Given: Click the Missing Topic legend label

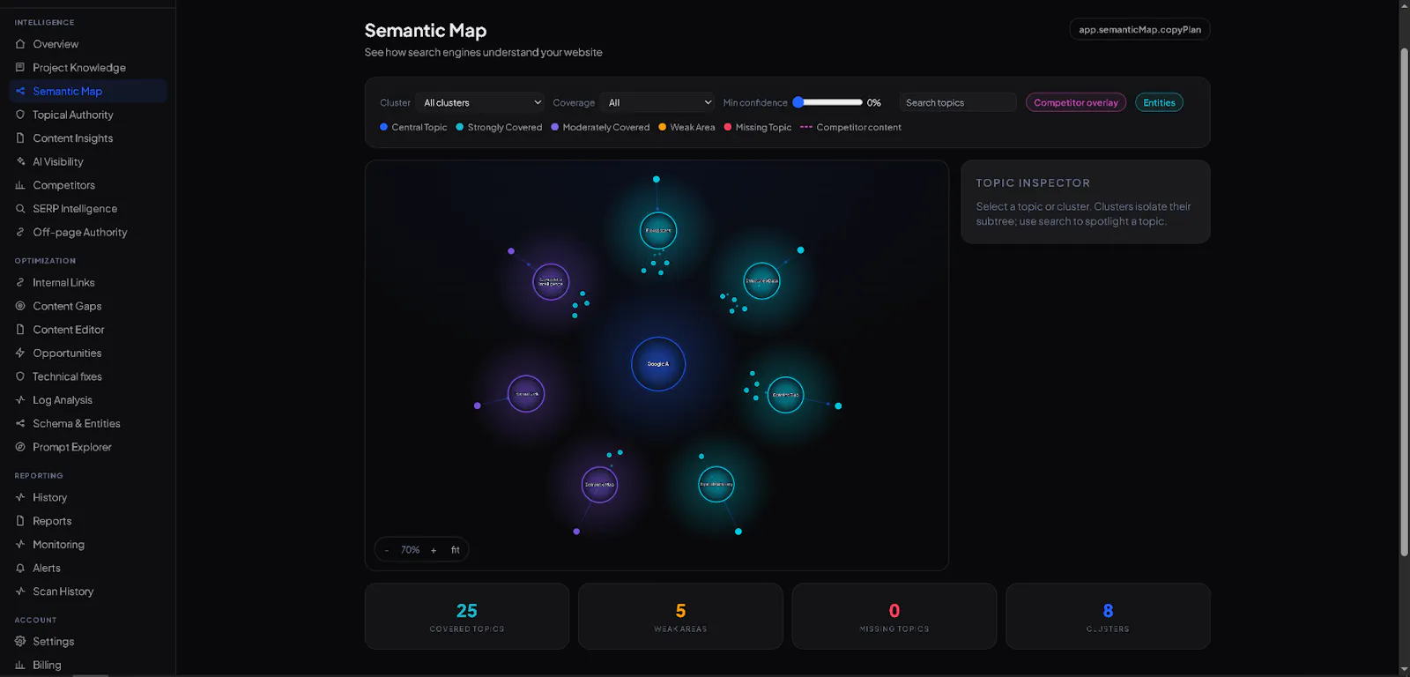Looking at the screenshot, I should click(763, 127).
